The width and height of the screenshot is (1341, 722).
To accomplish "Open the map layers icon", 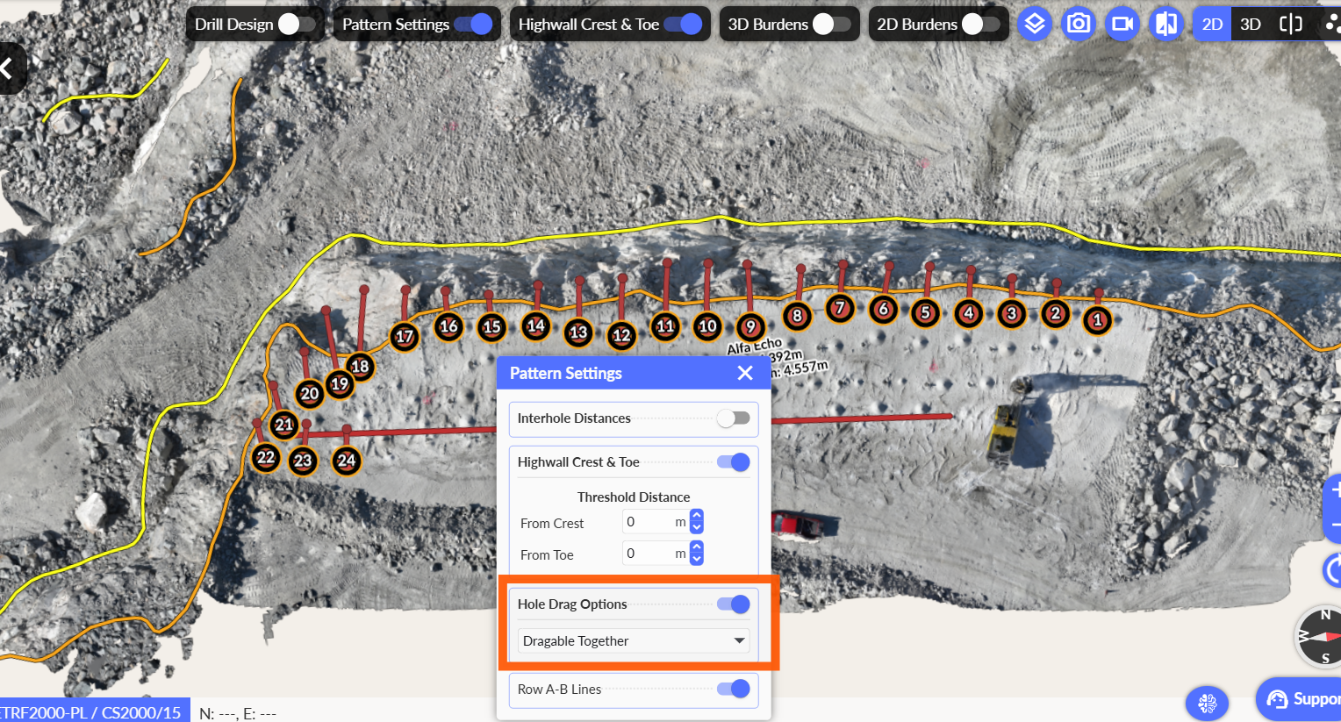I will tap(1035, 24).
